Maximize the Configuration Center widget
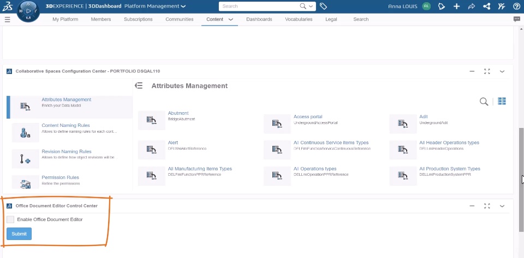This screenshot has width=524, height=258. pyautogui.click(x=487, y=71)
